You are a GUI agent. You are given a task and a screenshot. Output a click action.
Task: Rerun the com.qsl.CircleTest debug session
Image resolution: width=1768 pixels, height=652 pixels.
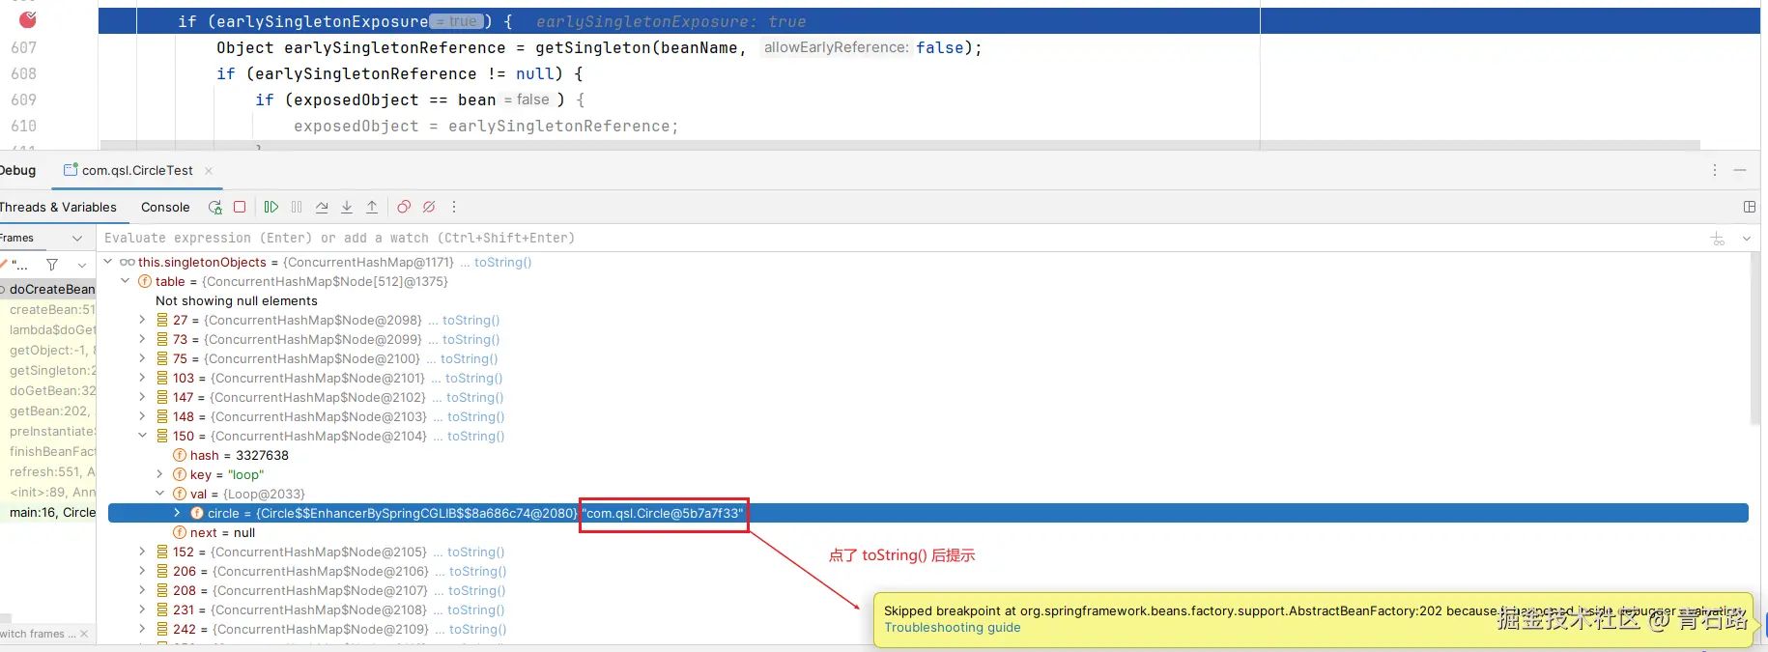[214, 207]
